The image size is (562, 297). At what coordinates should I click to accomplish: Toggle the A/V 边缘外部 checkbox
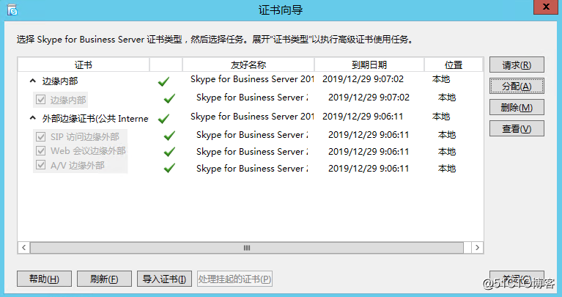click(41, 165)
